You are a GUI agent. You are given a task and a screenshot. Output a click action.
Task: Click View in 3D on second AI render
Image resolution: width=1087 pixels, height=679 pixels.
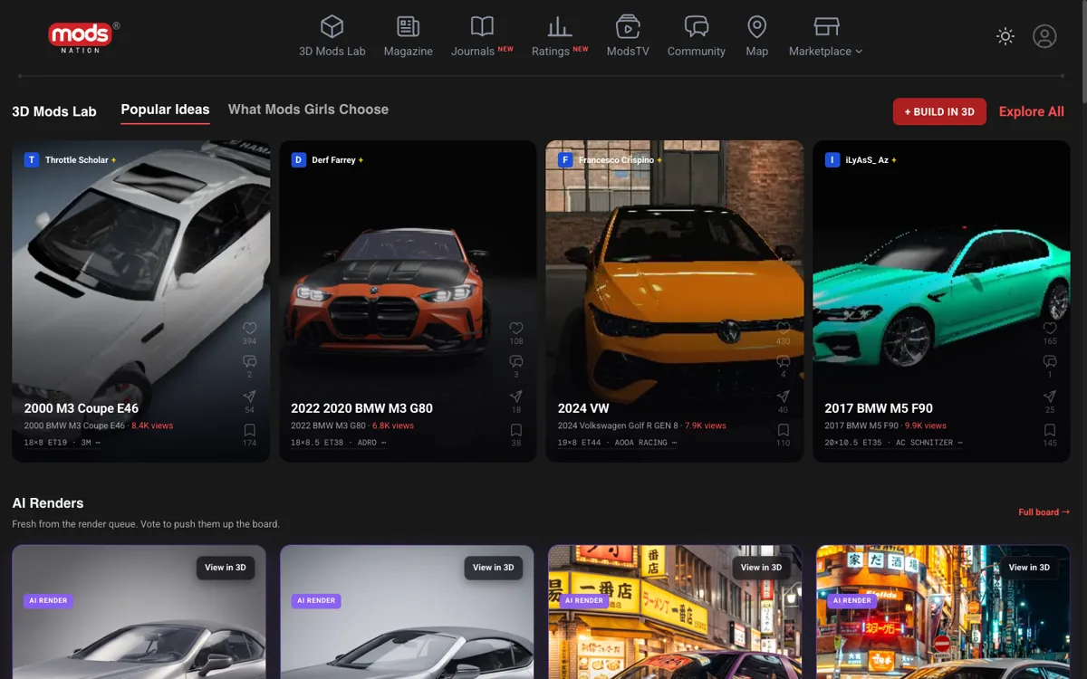(x=493, y=568)
